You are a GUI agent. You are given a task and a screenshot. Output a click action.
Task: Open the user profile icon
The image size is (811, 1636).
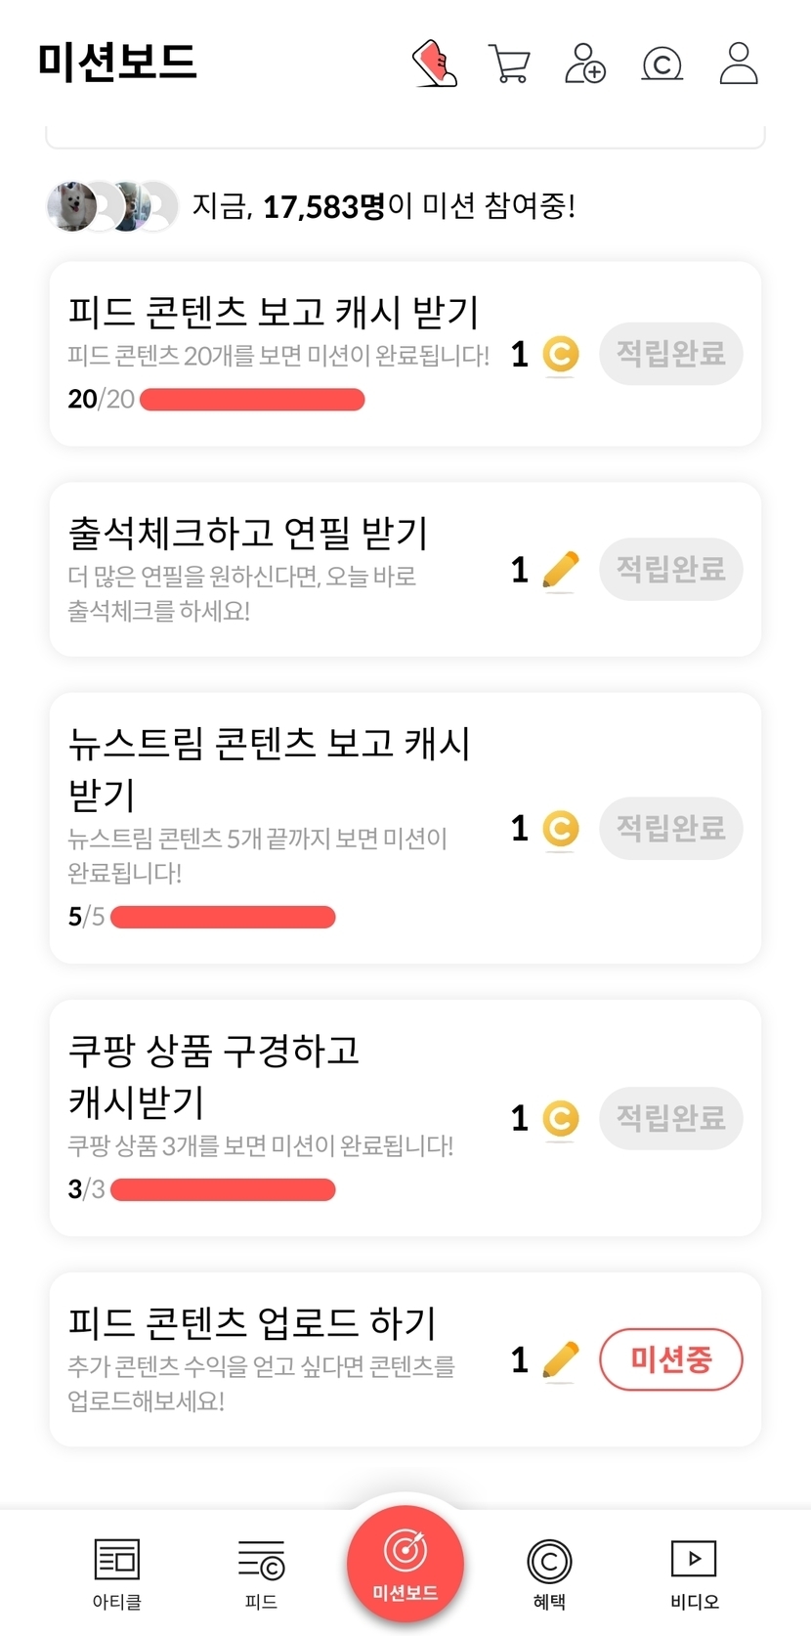coord(739,64)
